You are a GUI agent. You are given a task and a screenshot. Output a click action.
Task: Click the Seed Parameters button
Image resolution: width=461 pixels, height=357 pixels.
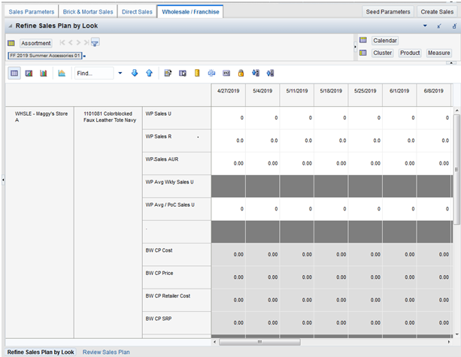(x=388, y=12)
